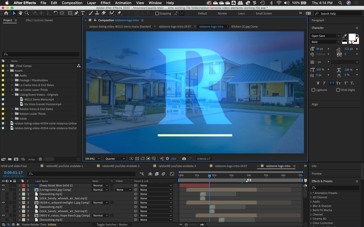Select the Zoom magnifier tool
The width and height of the screenshot is (364, 227).
[x=27, y=13]
